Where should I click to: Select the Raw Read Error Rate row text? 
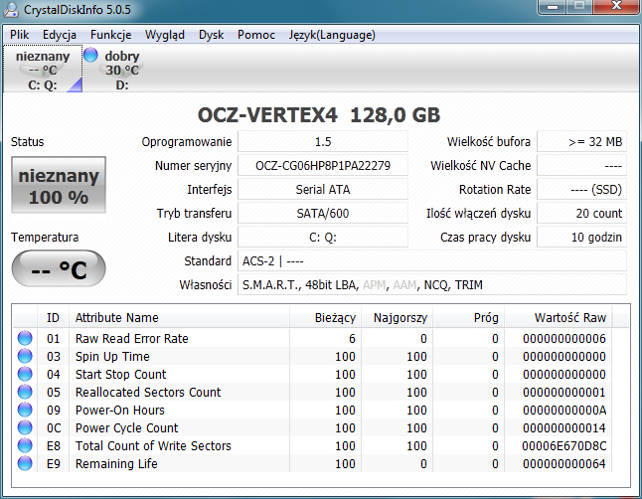[x=132, y=338]
